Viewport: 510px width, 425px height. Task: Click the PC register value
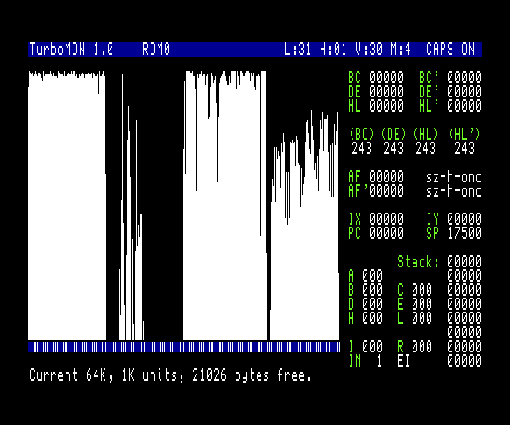coord(386,233)
